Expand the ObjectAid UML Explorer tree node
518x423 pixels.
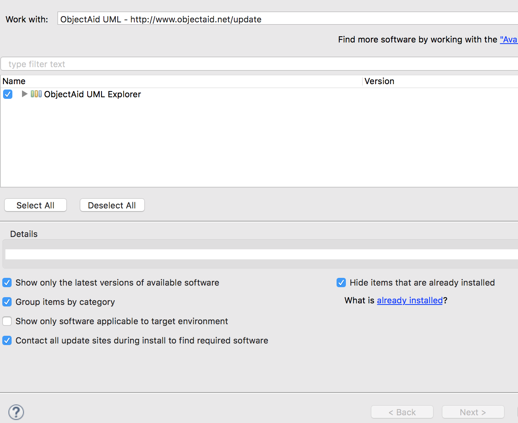pyautogui.click(x=24, y=94)
